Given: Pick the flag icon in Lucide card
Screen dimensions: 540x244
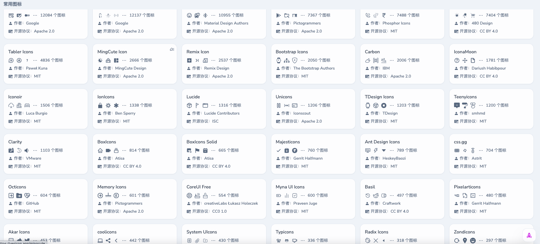Looking at the screenshot, I should [197, 105].
